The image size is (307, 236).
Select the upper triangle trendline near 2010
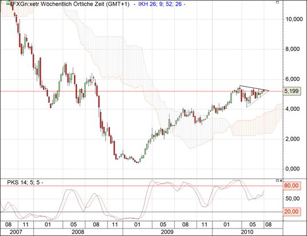tap(254, 88)
